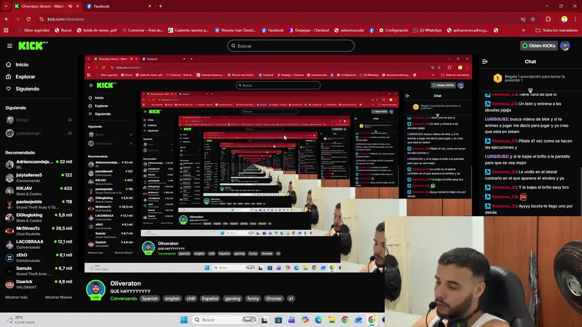
Task: Open the Chrome profile avatar
Action: click(x=564, y=19)
